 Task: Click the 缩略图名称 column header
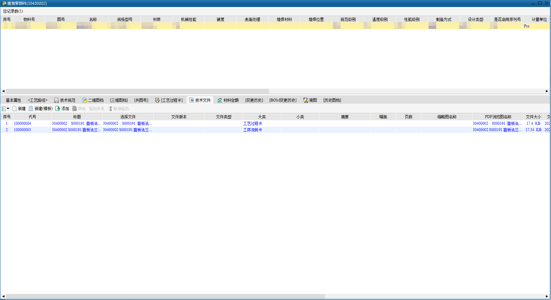[447, 117]
